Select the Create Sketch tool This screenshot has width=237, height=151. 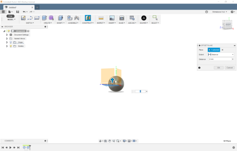click(23, 18)
